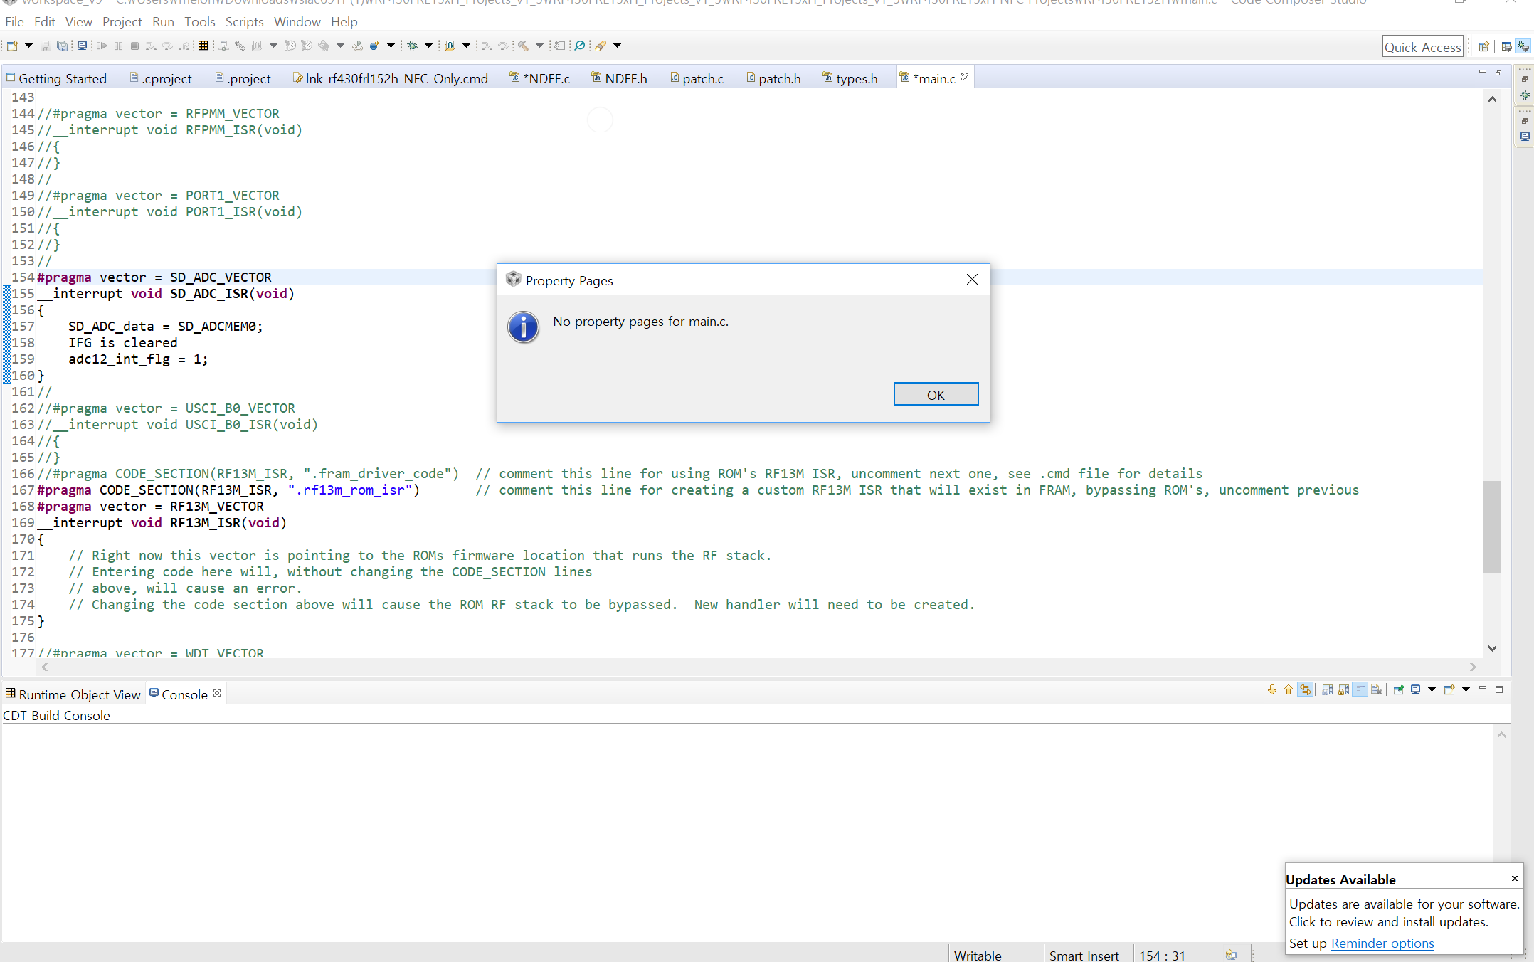Image resolution: width=1534 pixels, height=962 pixels.
Task: Click the Resume debug icon
Action: point(102,46)
